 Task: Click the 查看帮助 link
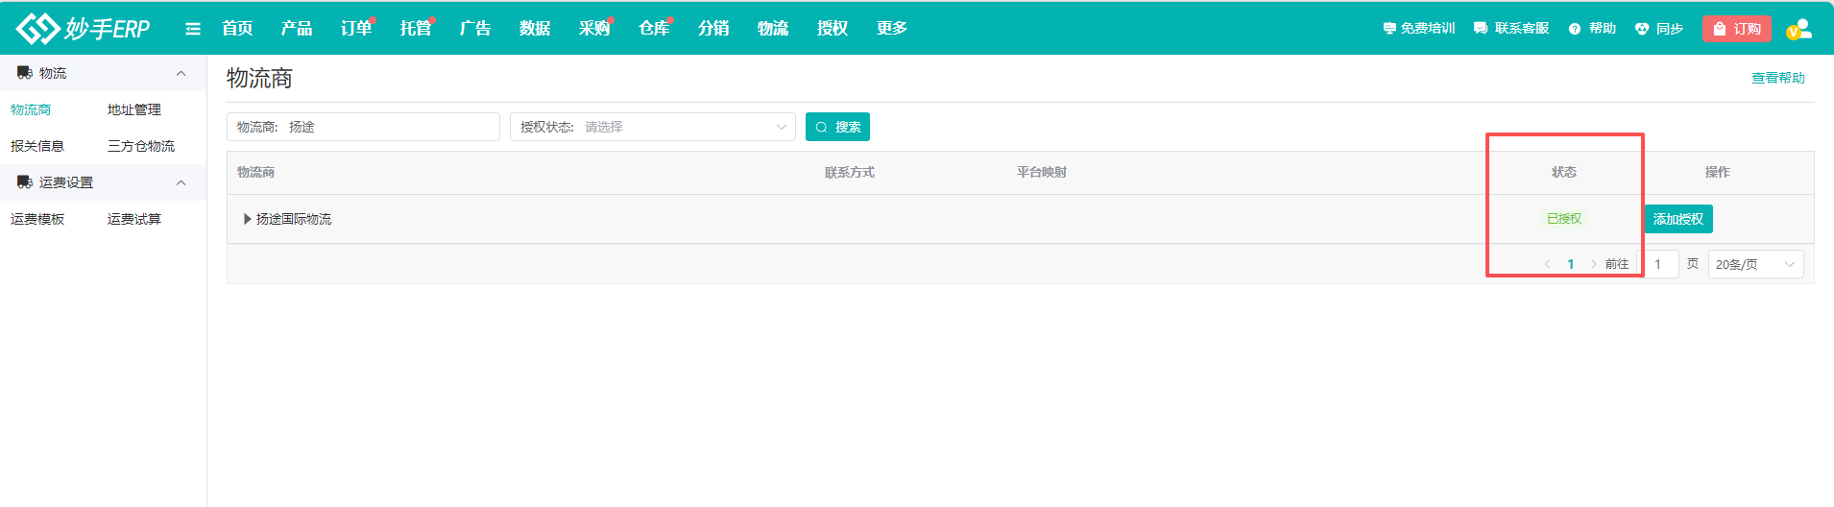[x=1778, y=78]
